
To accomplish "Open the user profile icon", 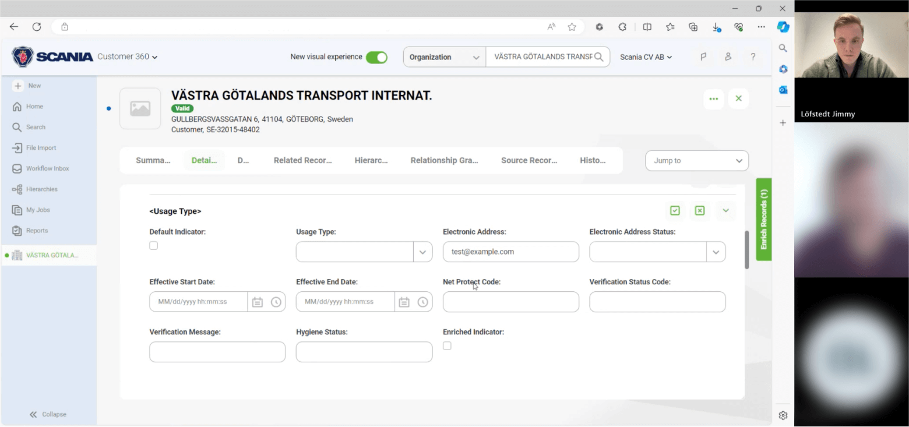I will (x=728, y=57).
